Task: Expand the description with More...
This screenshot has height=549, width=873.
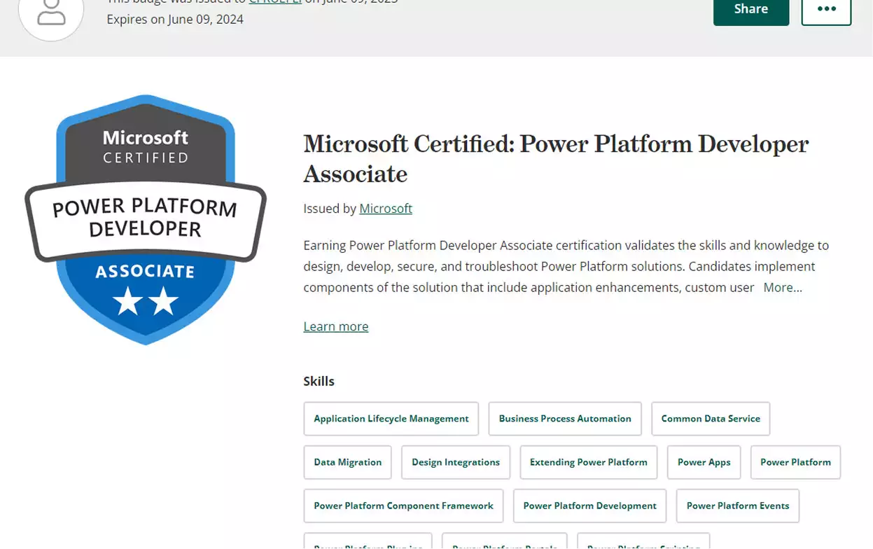Action: 782,288
